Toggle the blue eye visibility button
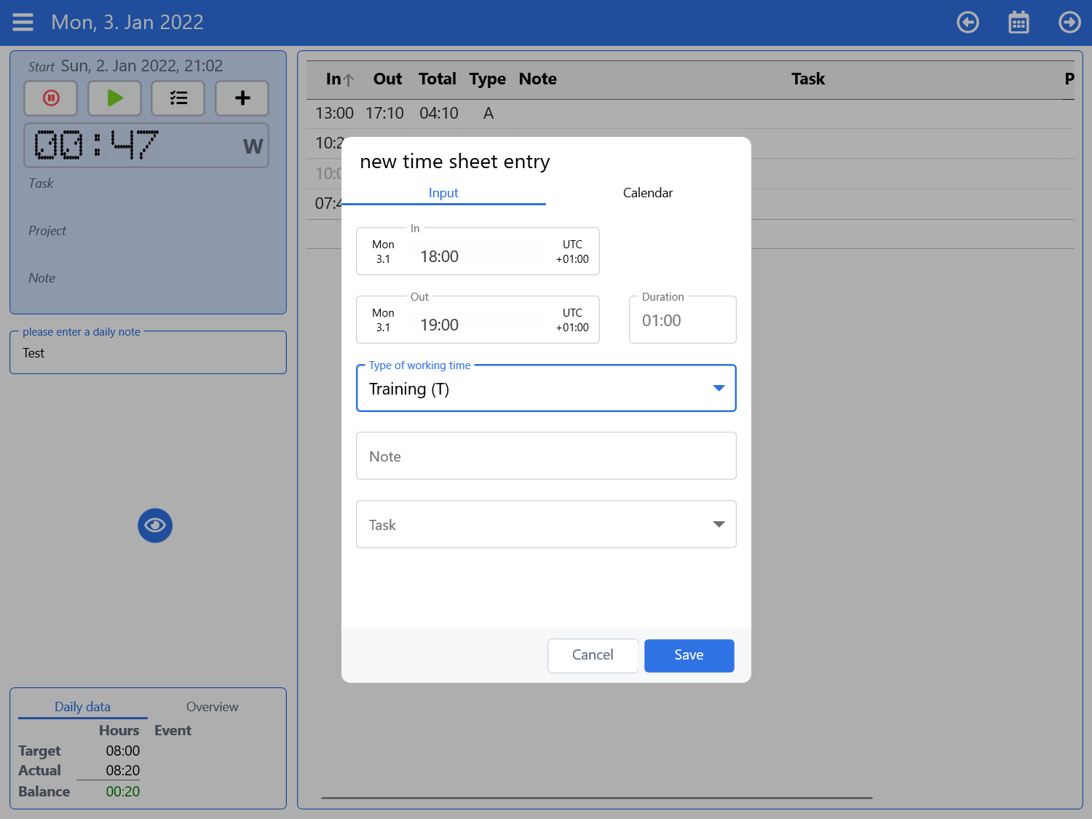Screen dimensions: 1092x819 click(155, 526)
